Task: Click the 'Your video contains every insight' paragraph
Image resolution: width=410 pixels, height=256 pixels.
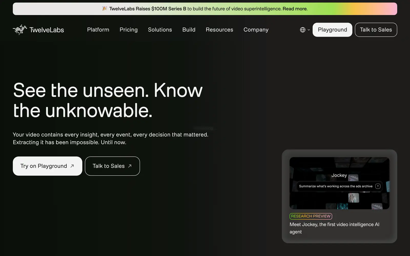Action: click(x=110, y=138)
